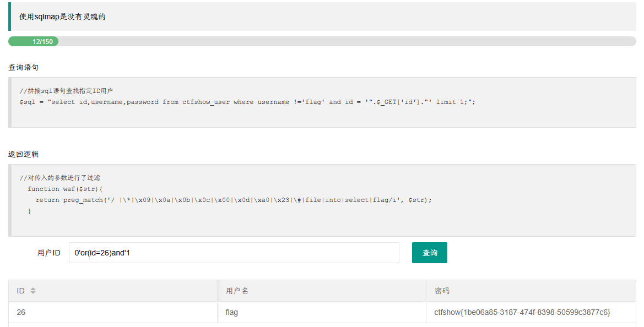Image resolution: width=644 pixels, height=327 pixels.
Task: Click the preg_match return line in waf
Action: (233, 200)
